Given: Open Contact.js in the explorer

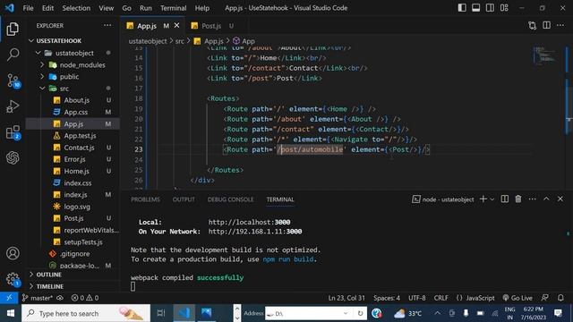Looking at the screenshot, I should [79, 148].
